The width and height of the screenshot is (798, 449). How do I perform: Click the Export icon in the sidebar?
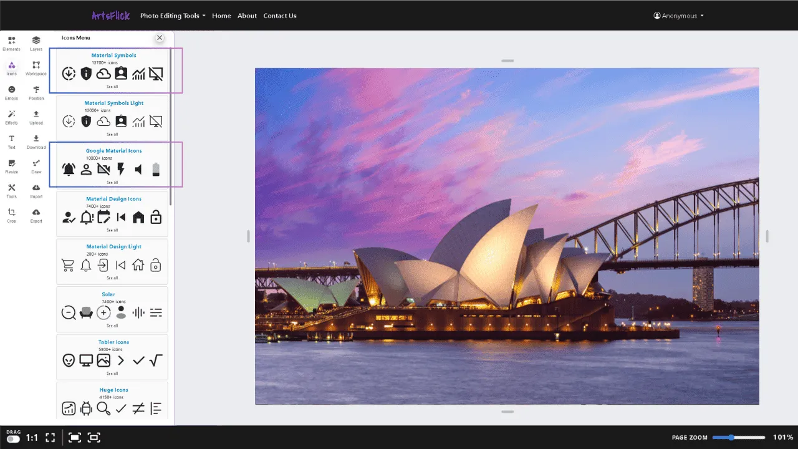click(36, 214)
